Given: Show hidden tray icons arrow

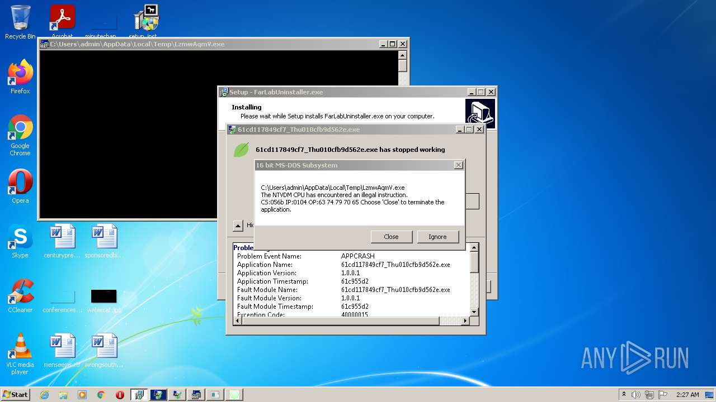Looking at the screenshot, I should 624,394.
